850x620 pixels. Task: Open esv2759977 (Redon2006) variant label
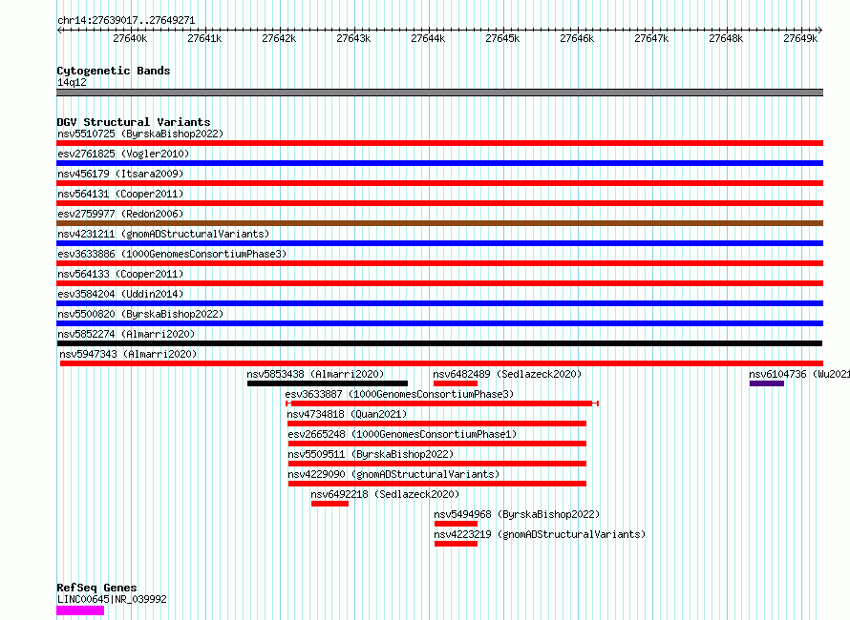(x=120, y=214)
